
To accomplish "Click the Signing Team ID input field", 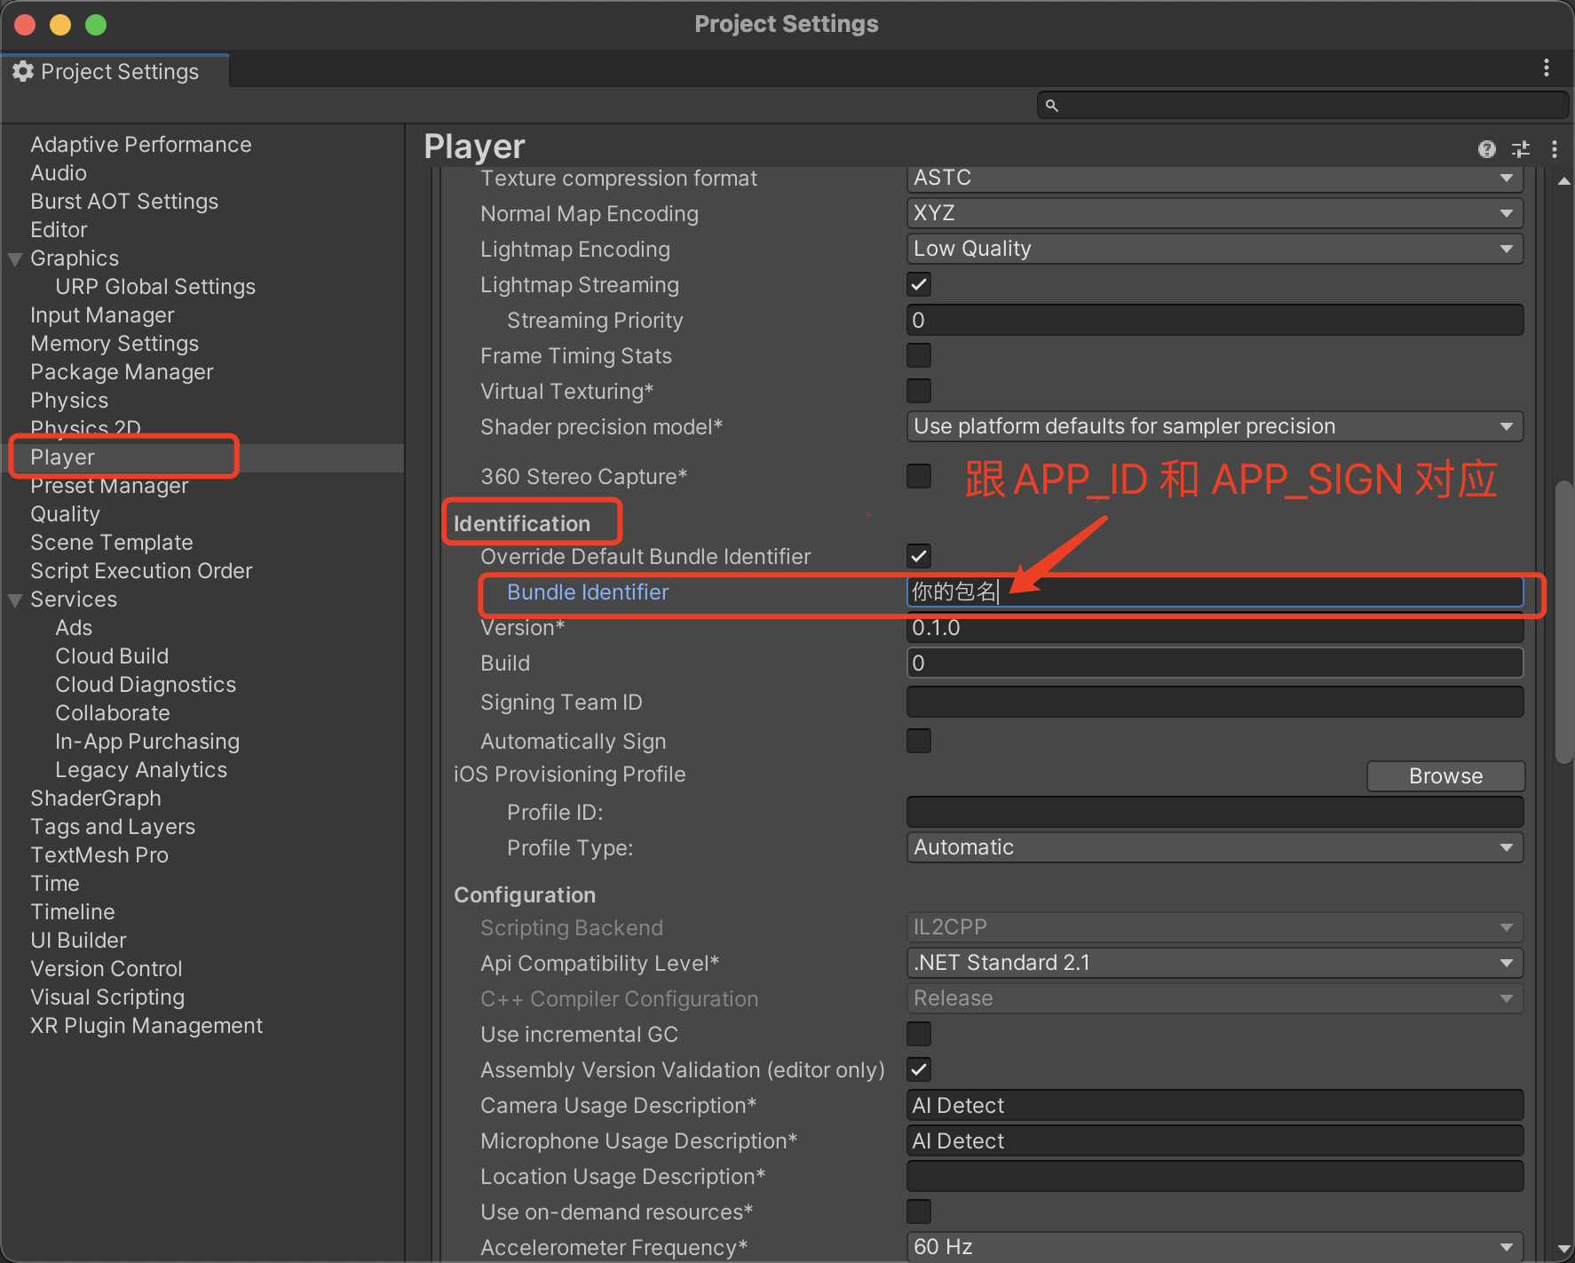I will [x=1214, y=703].
